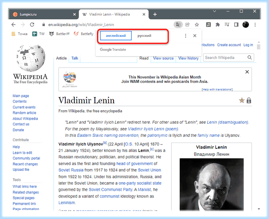Select английский in translate popup

tap(116, 36)
